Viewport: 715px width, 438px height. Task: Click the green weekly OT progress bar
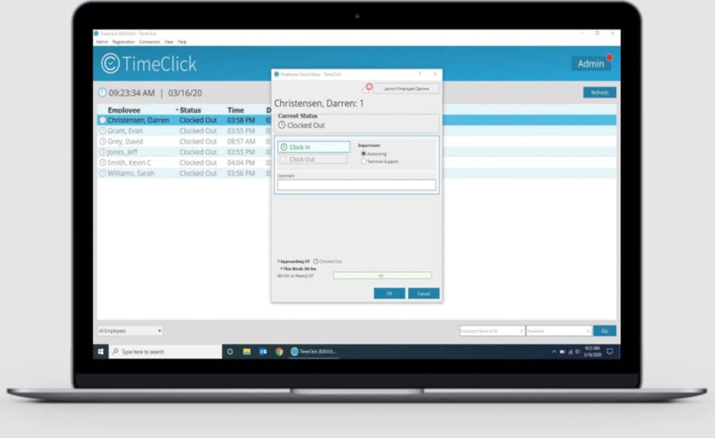(x=382, y=275)
